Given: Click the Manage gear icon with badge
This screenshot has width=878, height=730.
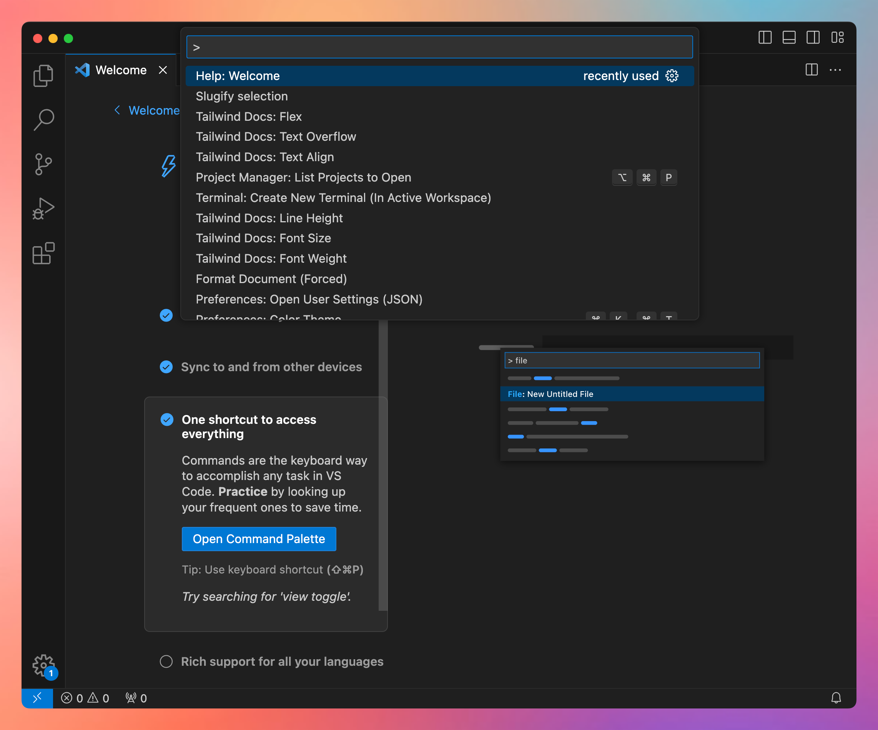Looking at the screenshot, I should [x=43, y=665].
